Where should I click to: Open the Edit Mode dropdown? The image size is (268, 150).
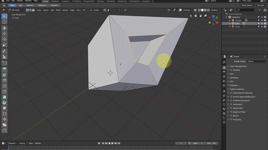coord(16,10)
